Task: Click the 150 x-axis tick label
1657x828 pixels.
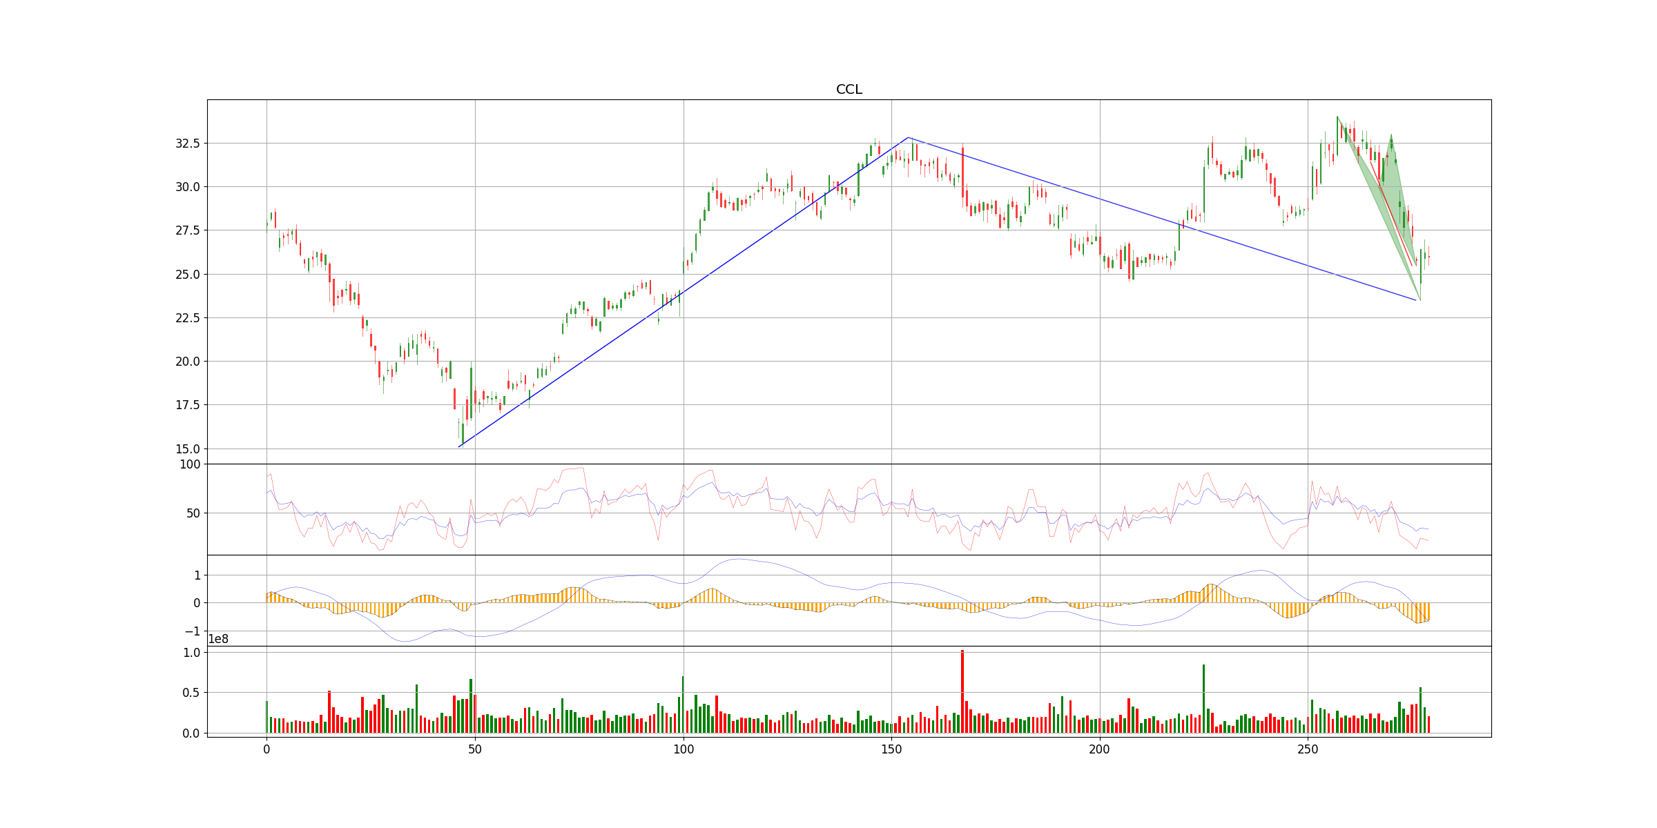Action: pos(891,749)
